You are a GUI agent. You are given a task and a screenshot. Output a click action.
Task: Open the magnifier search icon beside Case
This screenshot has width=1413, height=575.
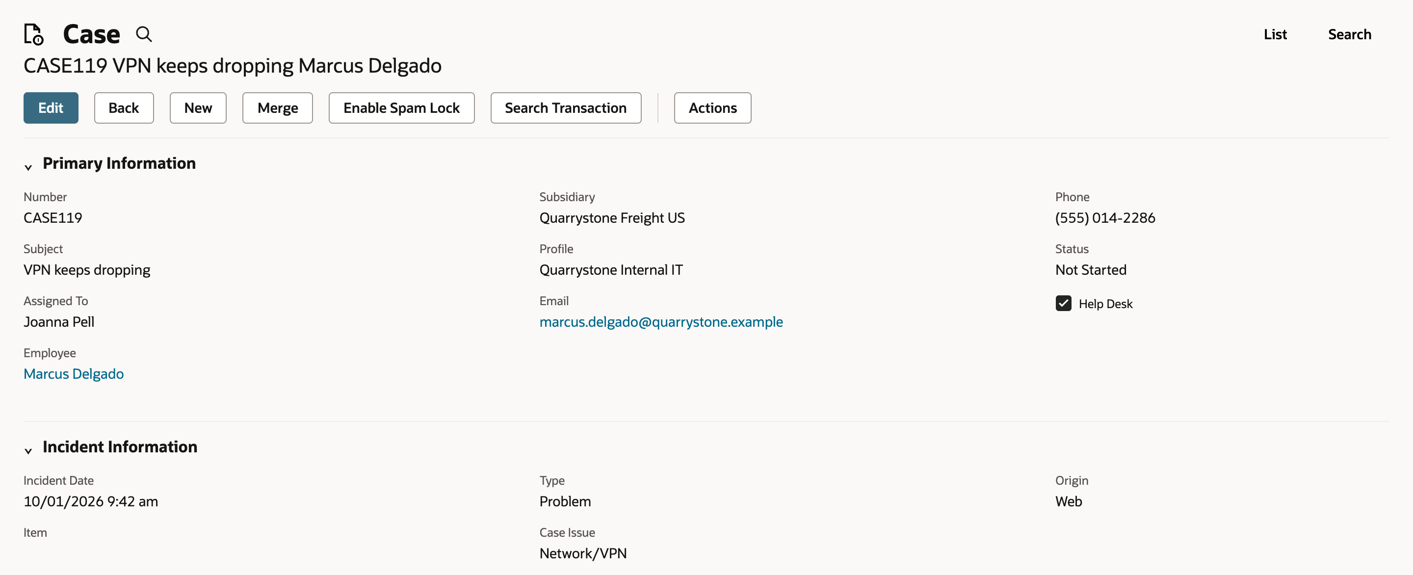pyautogui.click(x=144, y=34)
